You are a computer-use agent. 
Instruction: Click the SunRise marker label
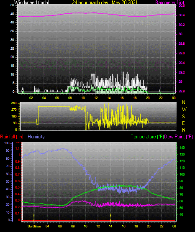(34, 226)
